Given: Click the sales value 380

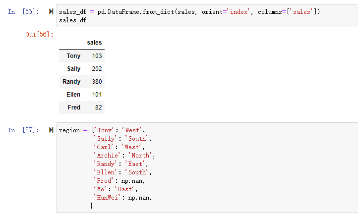Looking at the screenshot, I should tap(97, 82).
